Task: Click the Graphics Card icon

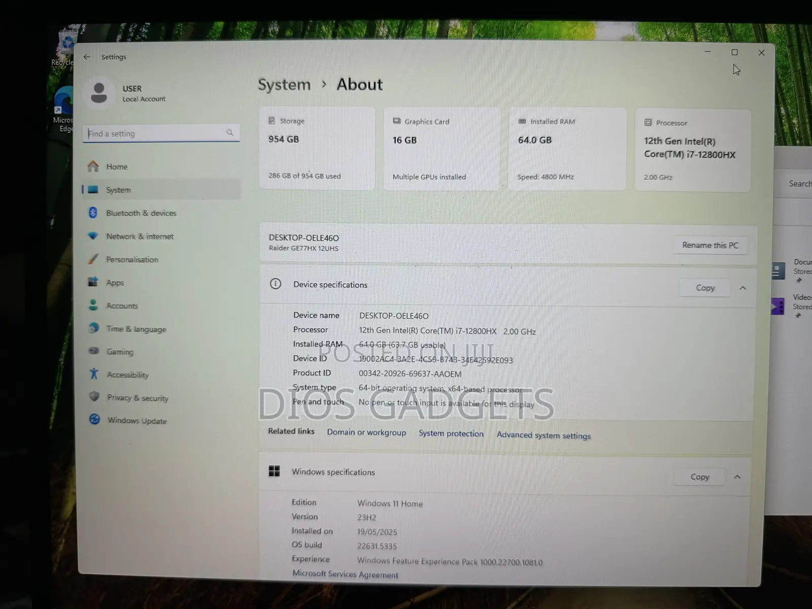Action: pos(396,121)
